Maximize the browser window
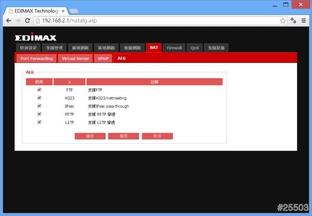Screen dimensions: 312x216 click(x=286, y=5)
